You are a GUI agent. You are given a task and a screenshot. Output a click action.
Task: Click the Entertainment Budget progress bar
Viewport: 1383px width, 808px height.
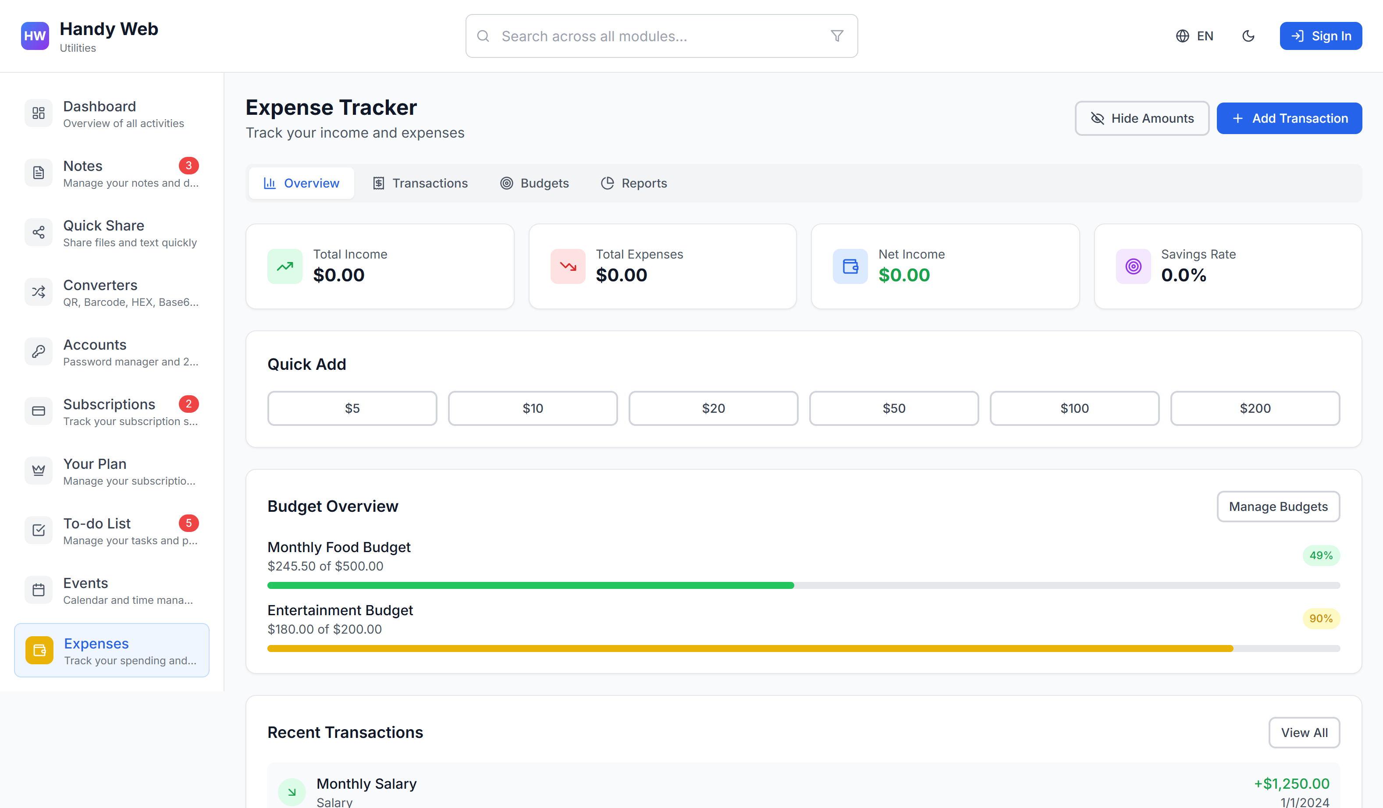pyautogui.click(x=803, y=649)
